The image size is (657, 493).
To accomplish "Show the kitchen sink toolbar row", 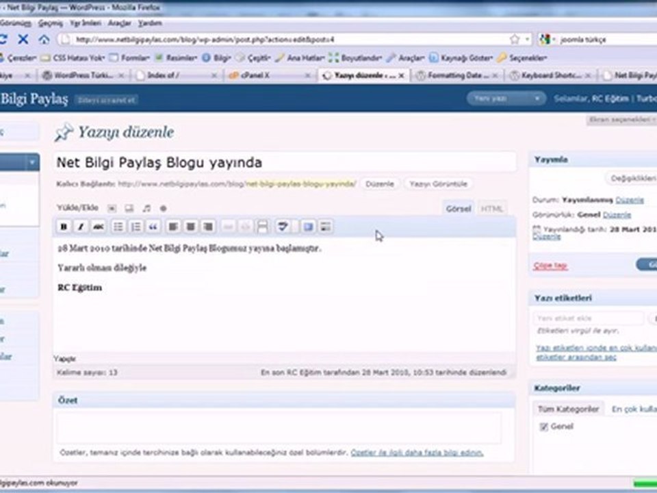I will tap(326, 227).
